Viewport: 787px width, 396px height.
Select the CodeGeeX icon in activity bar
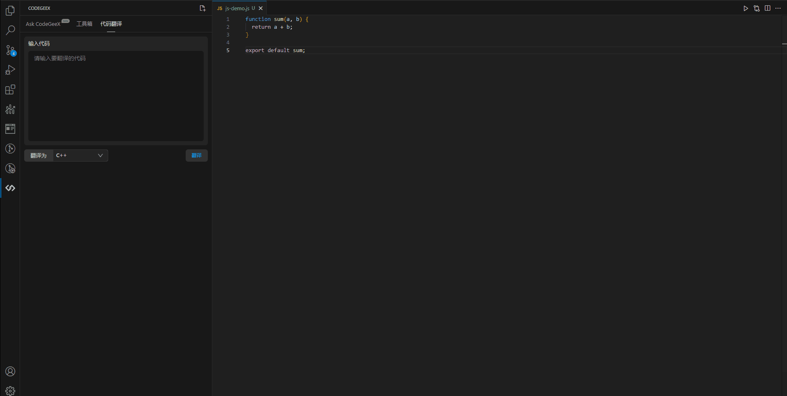(10, 188)
